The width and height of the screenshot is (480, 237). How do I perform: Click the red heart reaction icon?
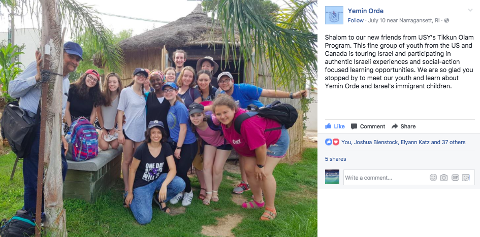pos(336,142)
